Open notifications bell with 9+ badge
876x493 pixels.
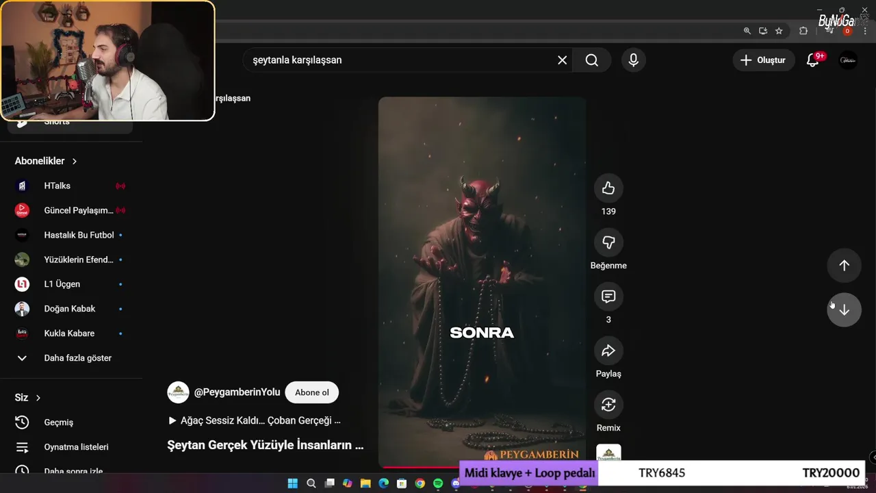point(813,60)
